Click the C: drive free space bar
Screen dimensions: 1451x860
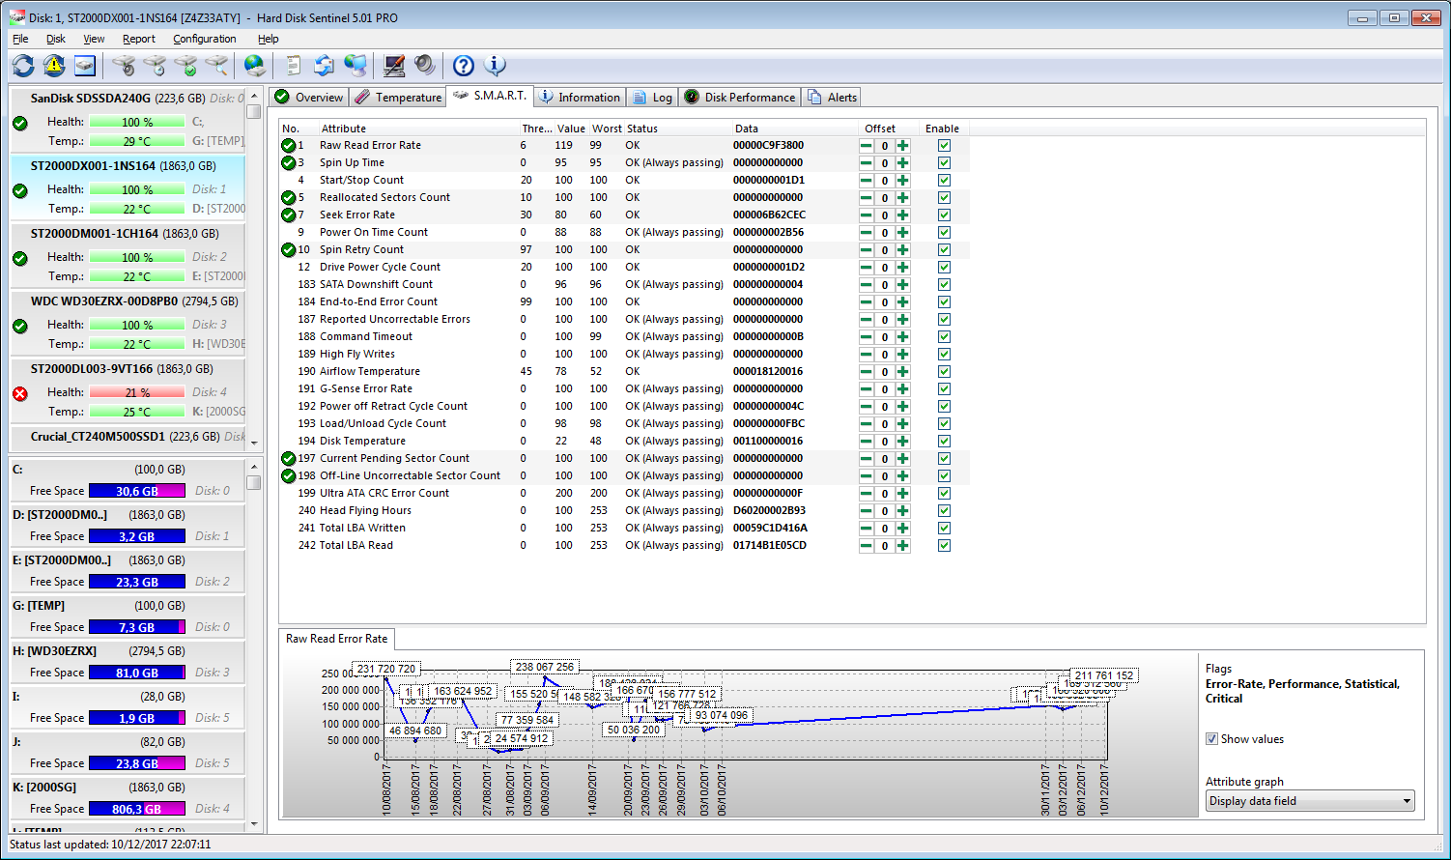click(137, 491)
